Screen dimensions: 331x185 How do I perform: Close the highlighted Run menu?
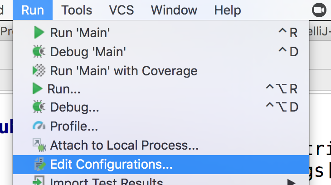click(x=33, y=10)
